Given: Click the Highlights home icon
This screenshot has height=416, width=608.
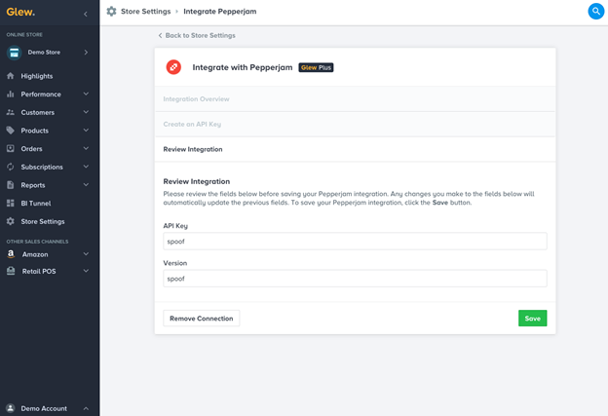Looking at the screenshot, I should pos(11,76).
